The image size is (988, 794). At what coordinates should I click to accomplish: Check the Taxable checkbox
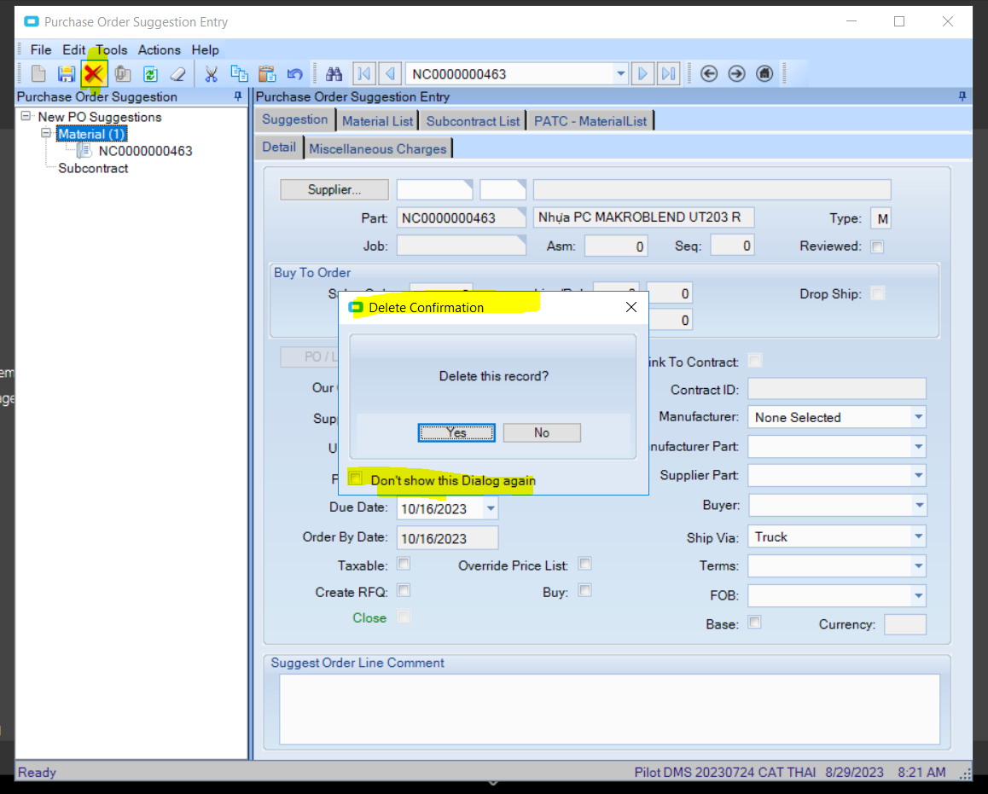coord(404,564)
